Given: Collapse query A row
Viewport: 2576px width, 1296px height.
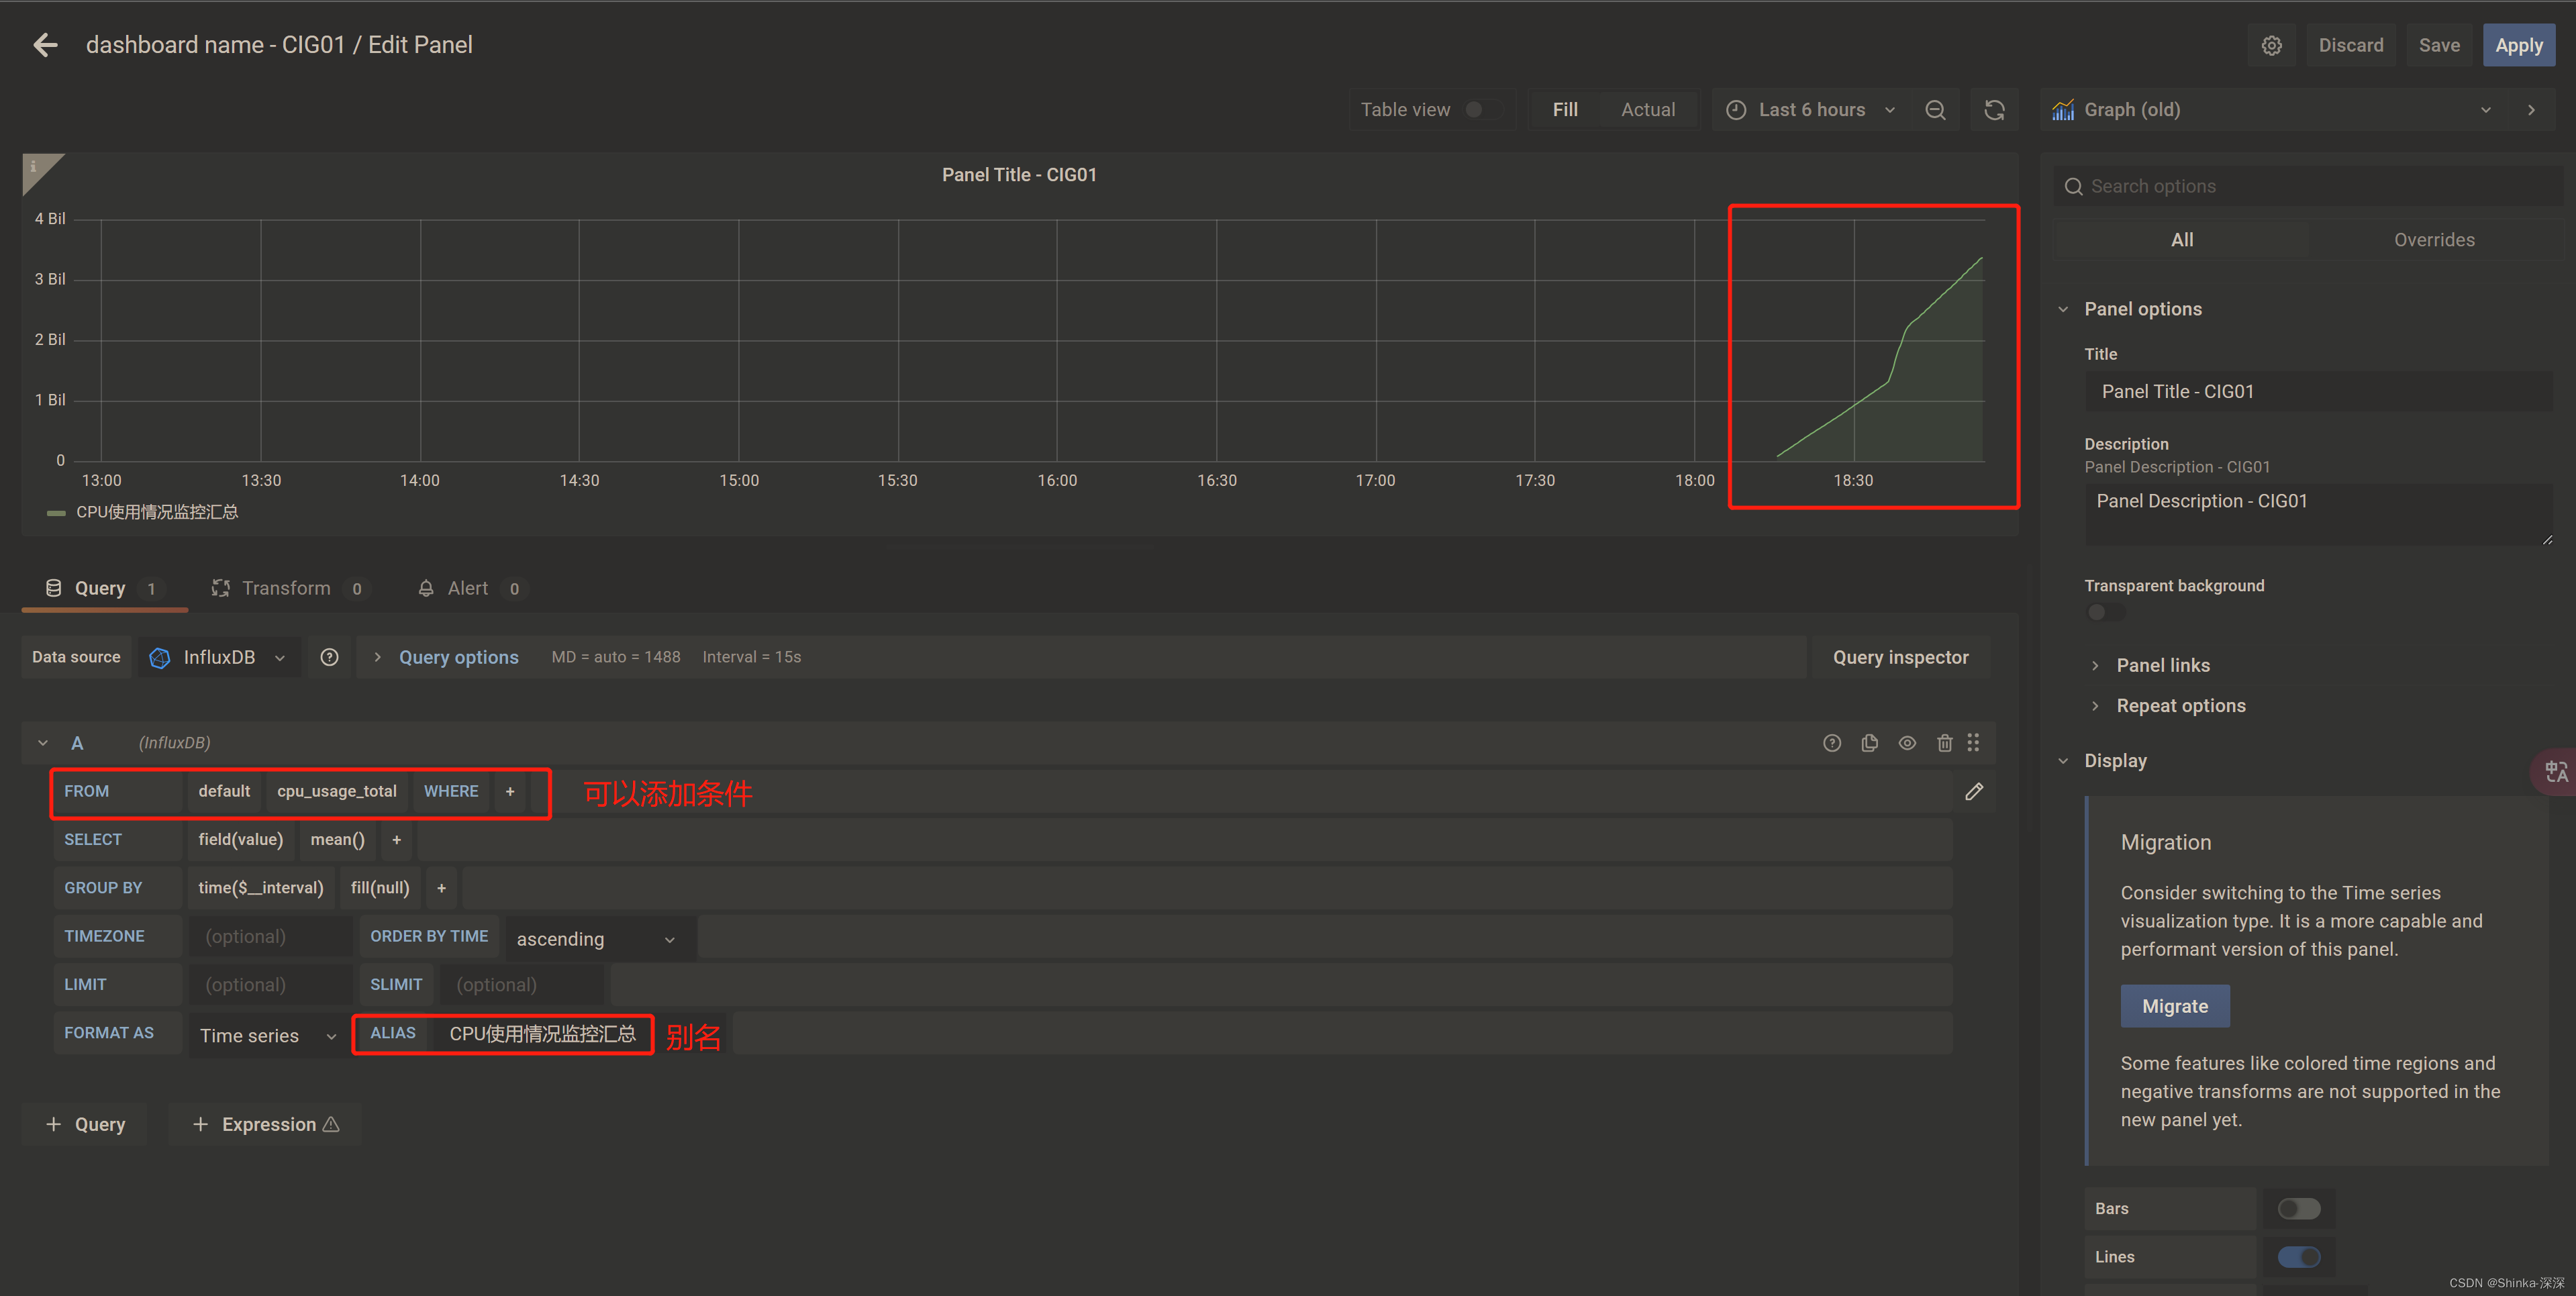Looking at the screenshot, I should point(43,743).
